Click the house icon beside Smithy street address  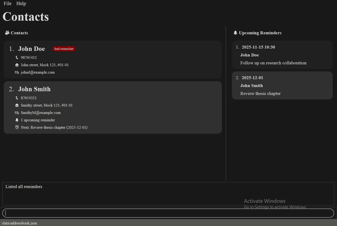click(x=17, y=105)
